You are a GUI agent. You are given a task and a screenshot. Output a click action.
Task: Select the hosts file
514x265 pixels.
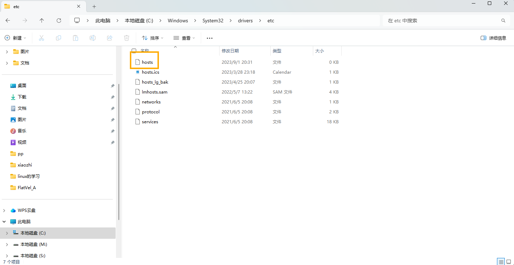(x=147, y=62)
